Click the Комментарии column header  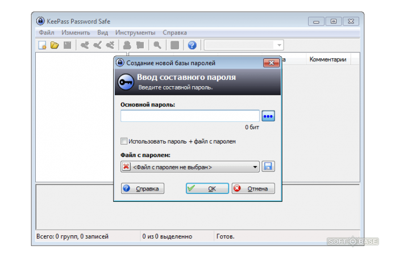[x=328, y=60]
